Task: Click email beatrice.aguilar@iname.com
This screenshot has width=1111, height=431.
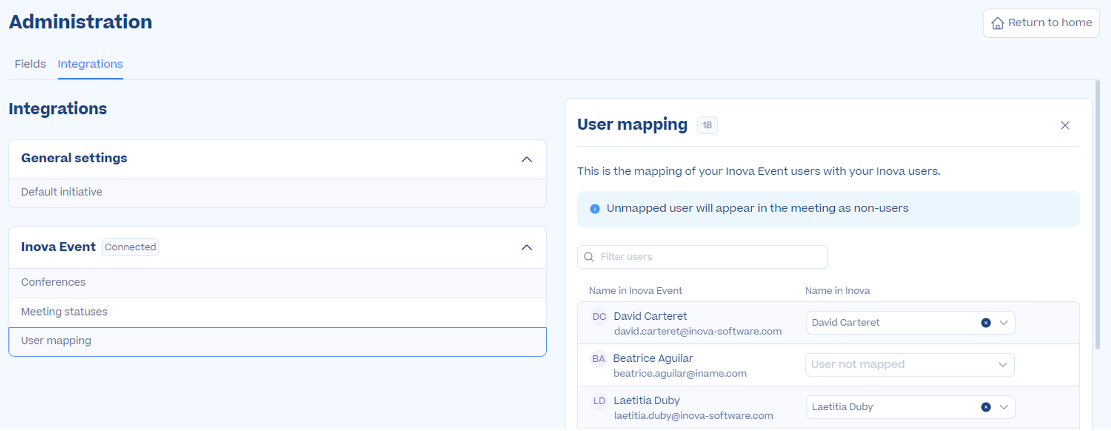Action: (680, 374)
